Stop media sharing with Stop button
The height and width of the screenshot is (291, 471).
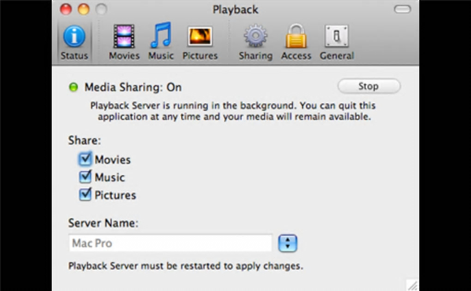pos(368,86)
